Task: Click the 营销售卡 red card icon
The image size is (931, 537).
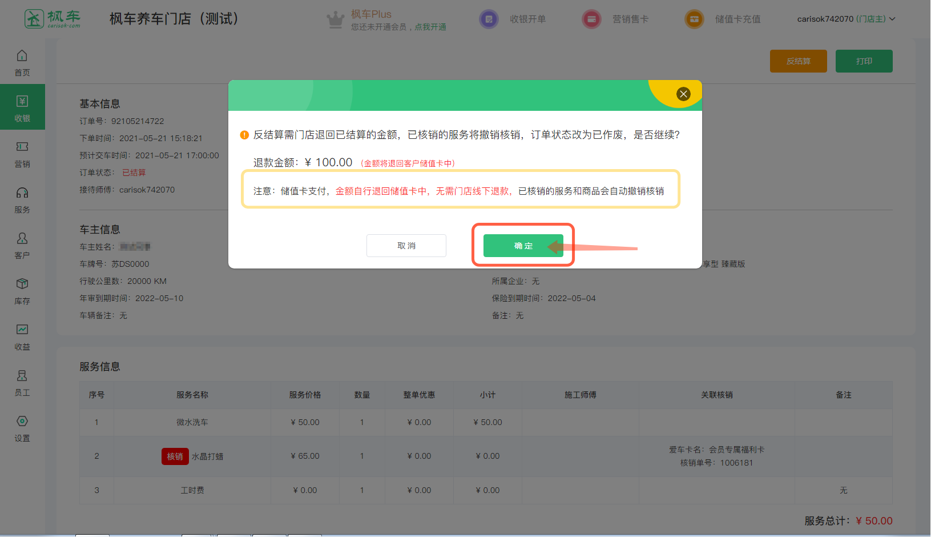Action: (x=591, y=19)
